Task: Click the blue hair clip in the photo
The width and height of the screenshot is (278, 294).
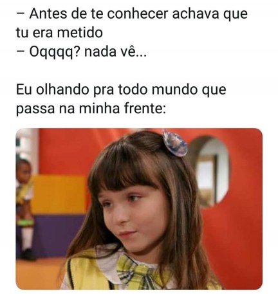Action: pos(174,143)
